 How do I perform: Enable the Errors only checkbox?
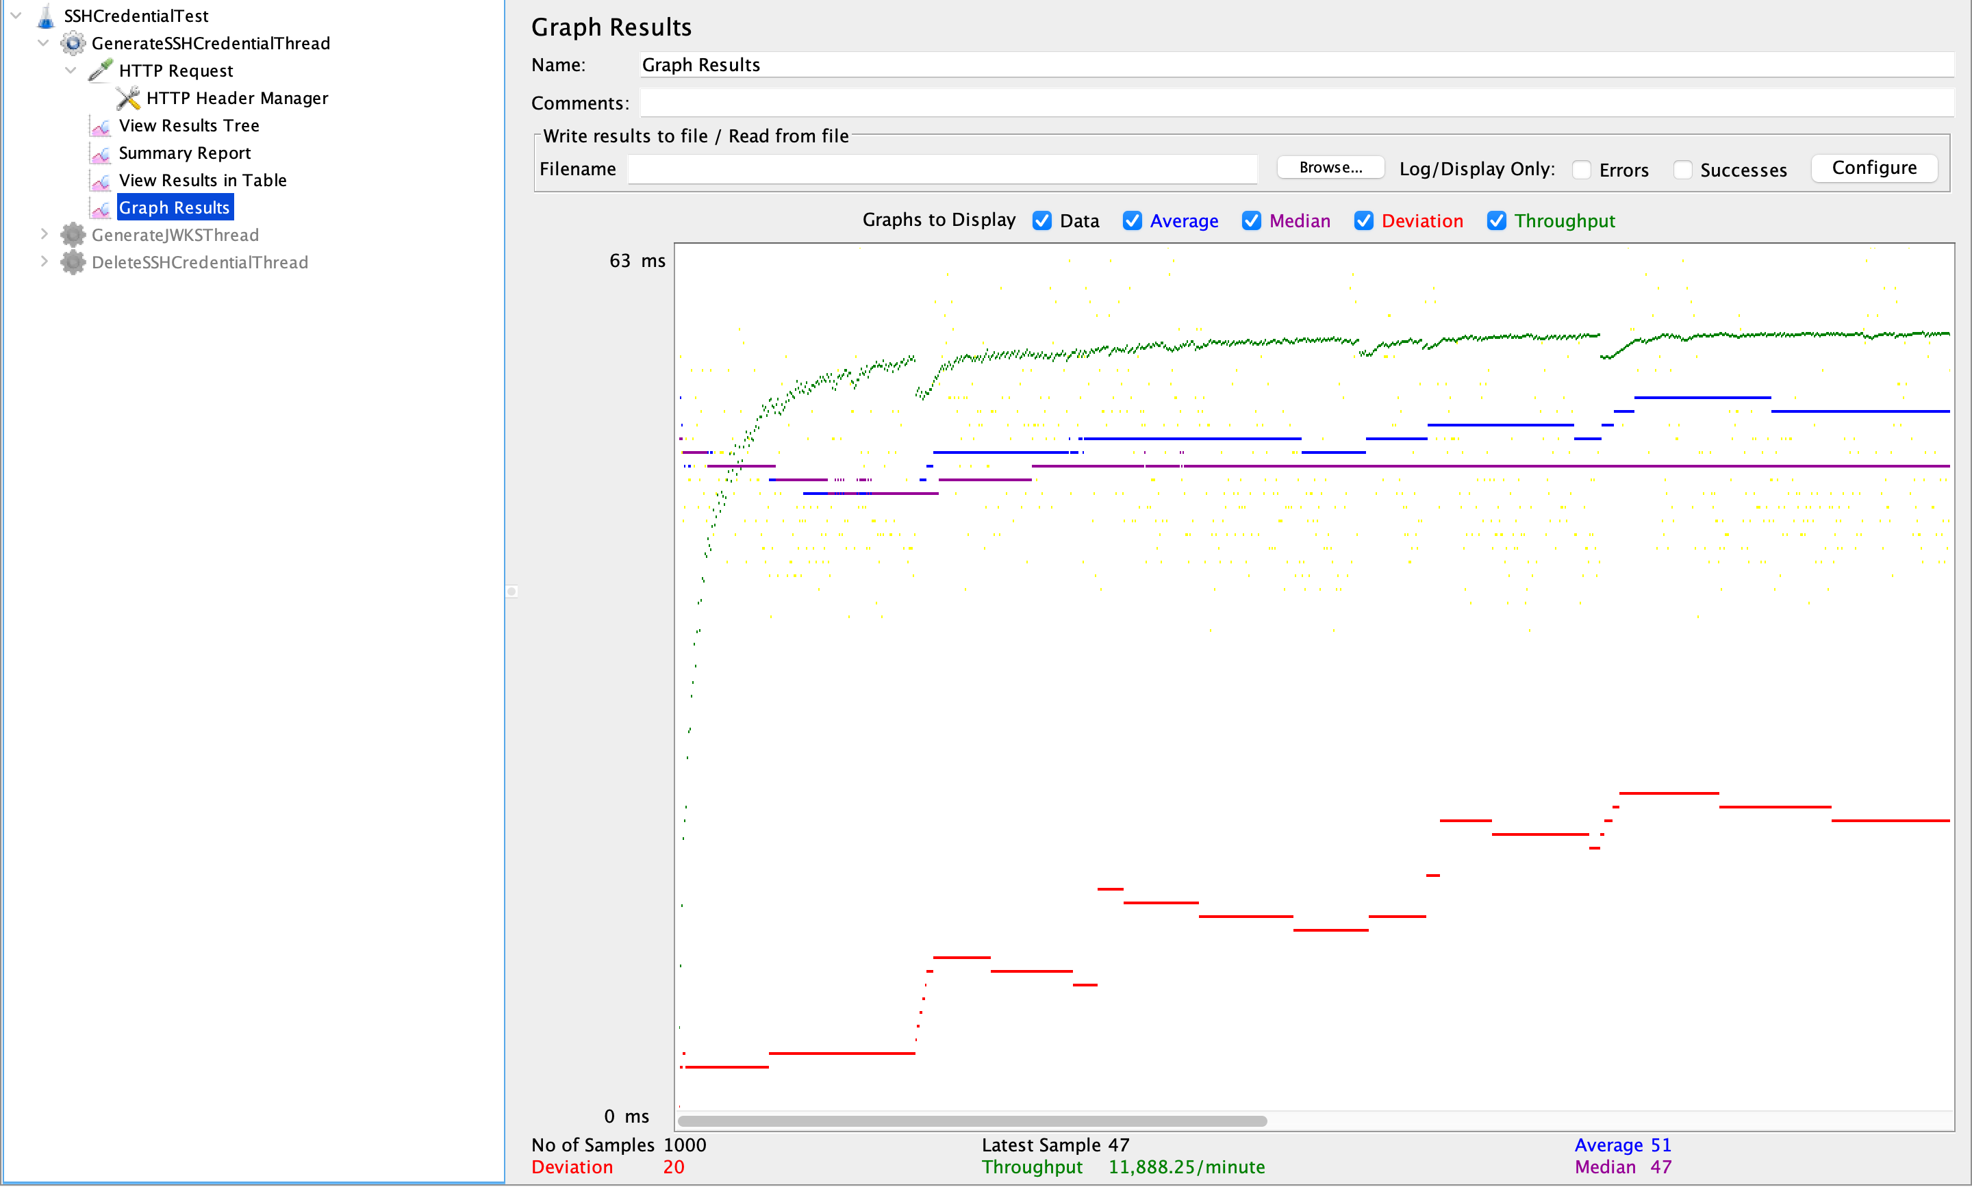coord(1581,170)
